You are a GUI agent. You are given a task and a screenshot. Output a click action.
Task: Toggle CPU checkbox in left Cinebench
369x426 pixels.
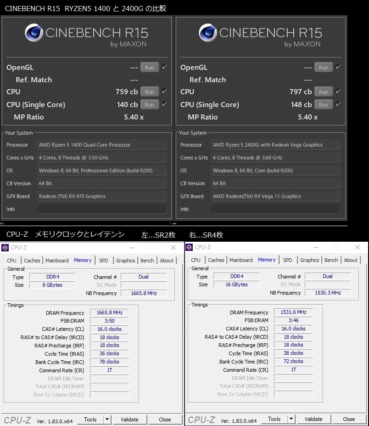point(164,91)
